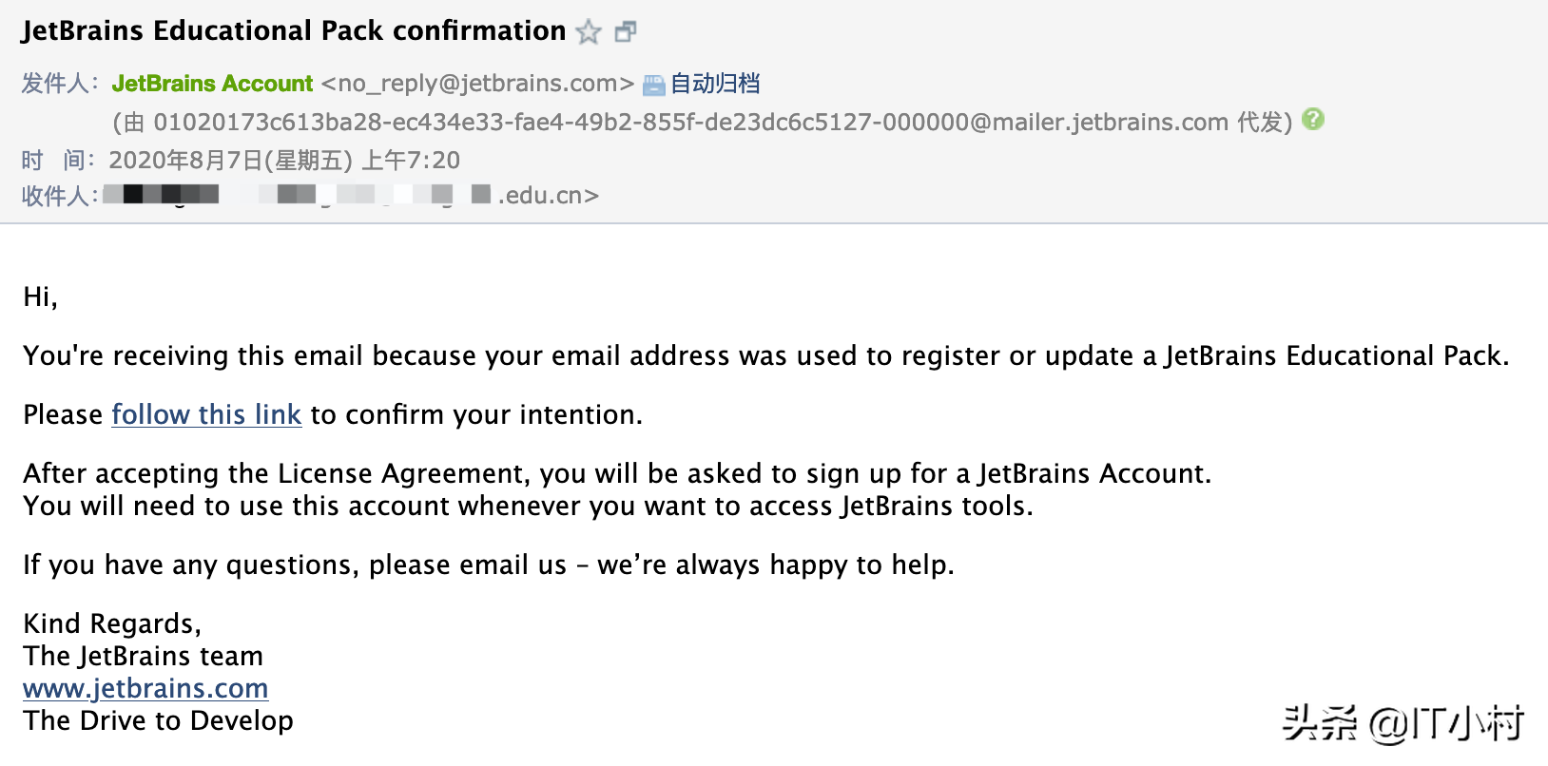Screen dimensions: 1548x766
Task: Click the 头条 @IT小村 watermark
Action: pyautogui.click(x=1403, y=723)
